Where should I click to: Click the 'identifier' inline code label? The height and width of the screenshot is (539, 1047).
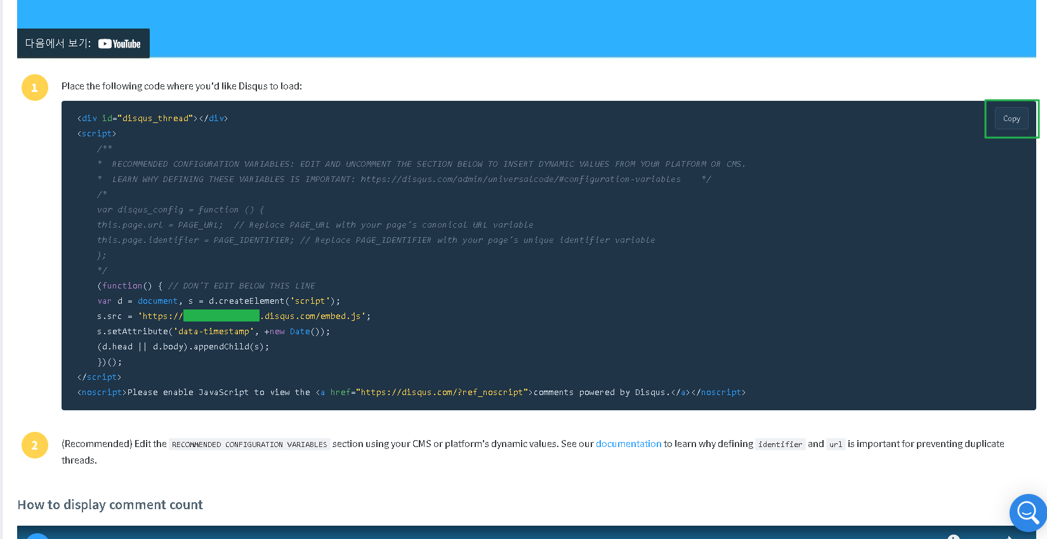(780, 445)
